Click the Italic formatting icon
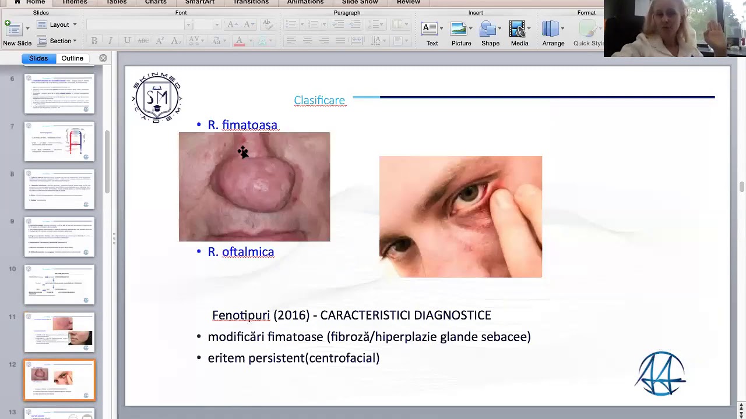The image size is (746, 419). pos(110,41)
